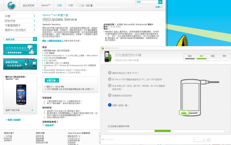Screen dimensions: 231x145
Task: Click the 上一頁 previous page button
Action: [201, 140]
